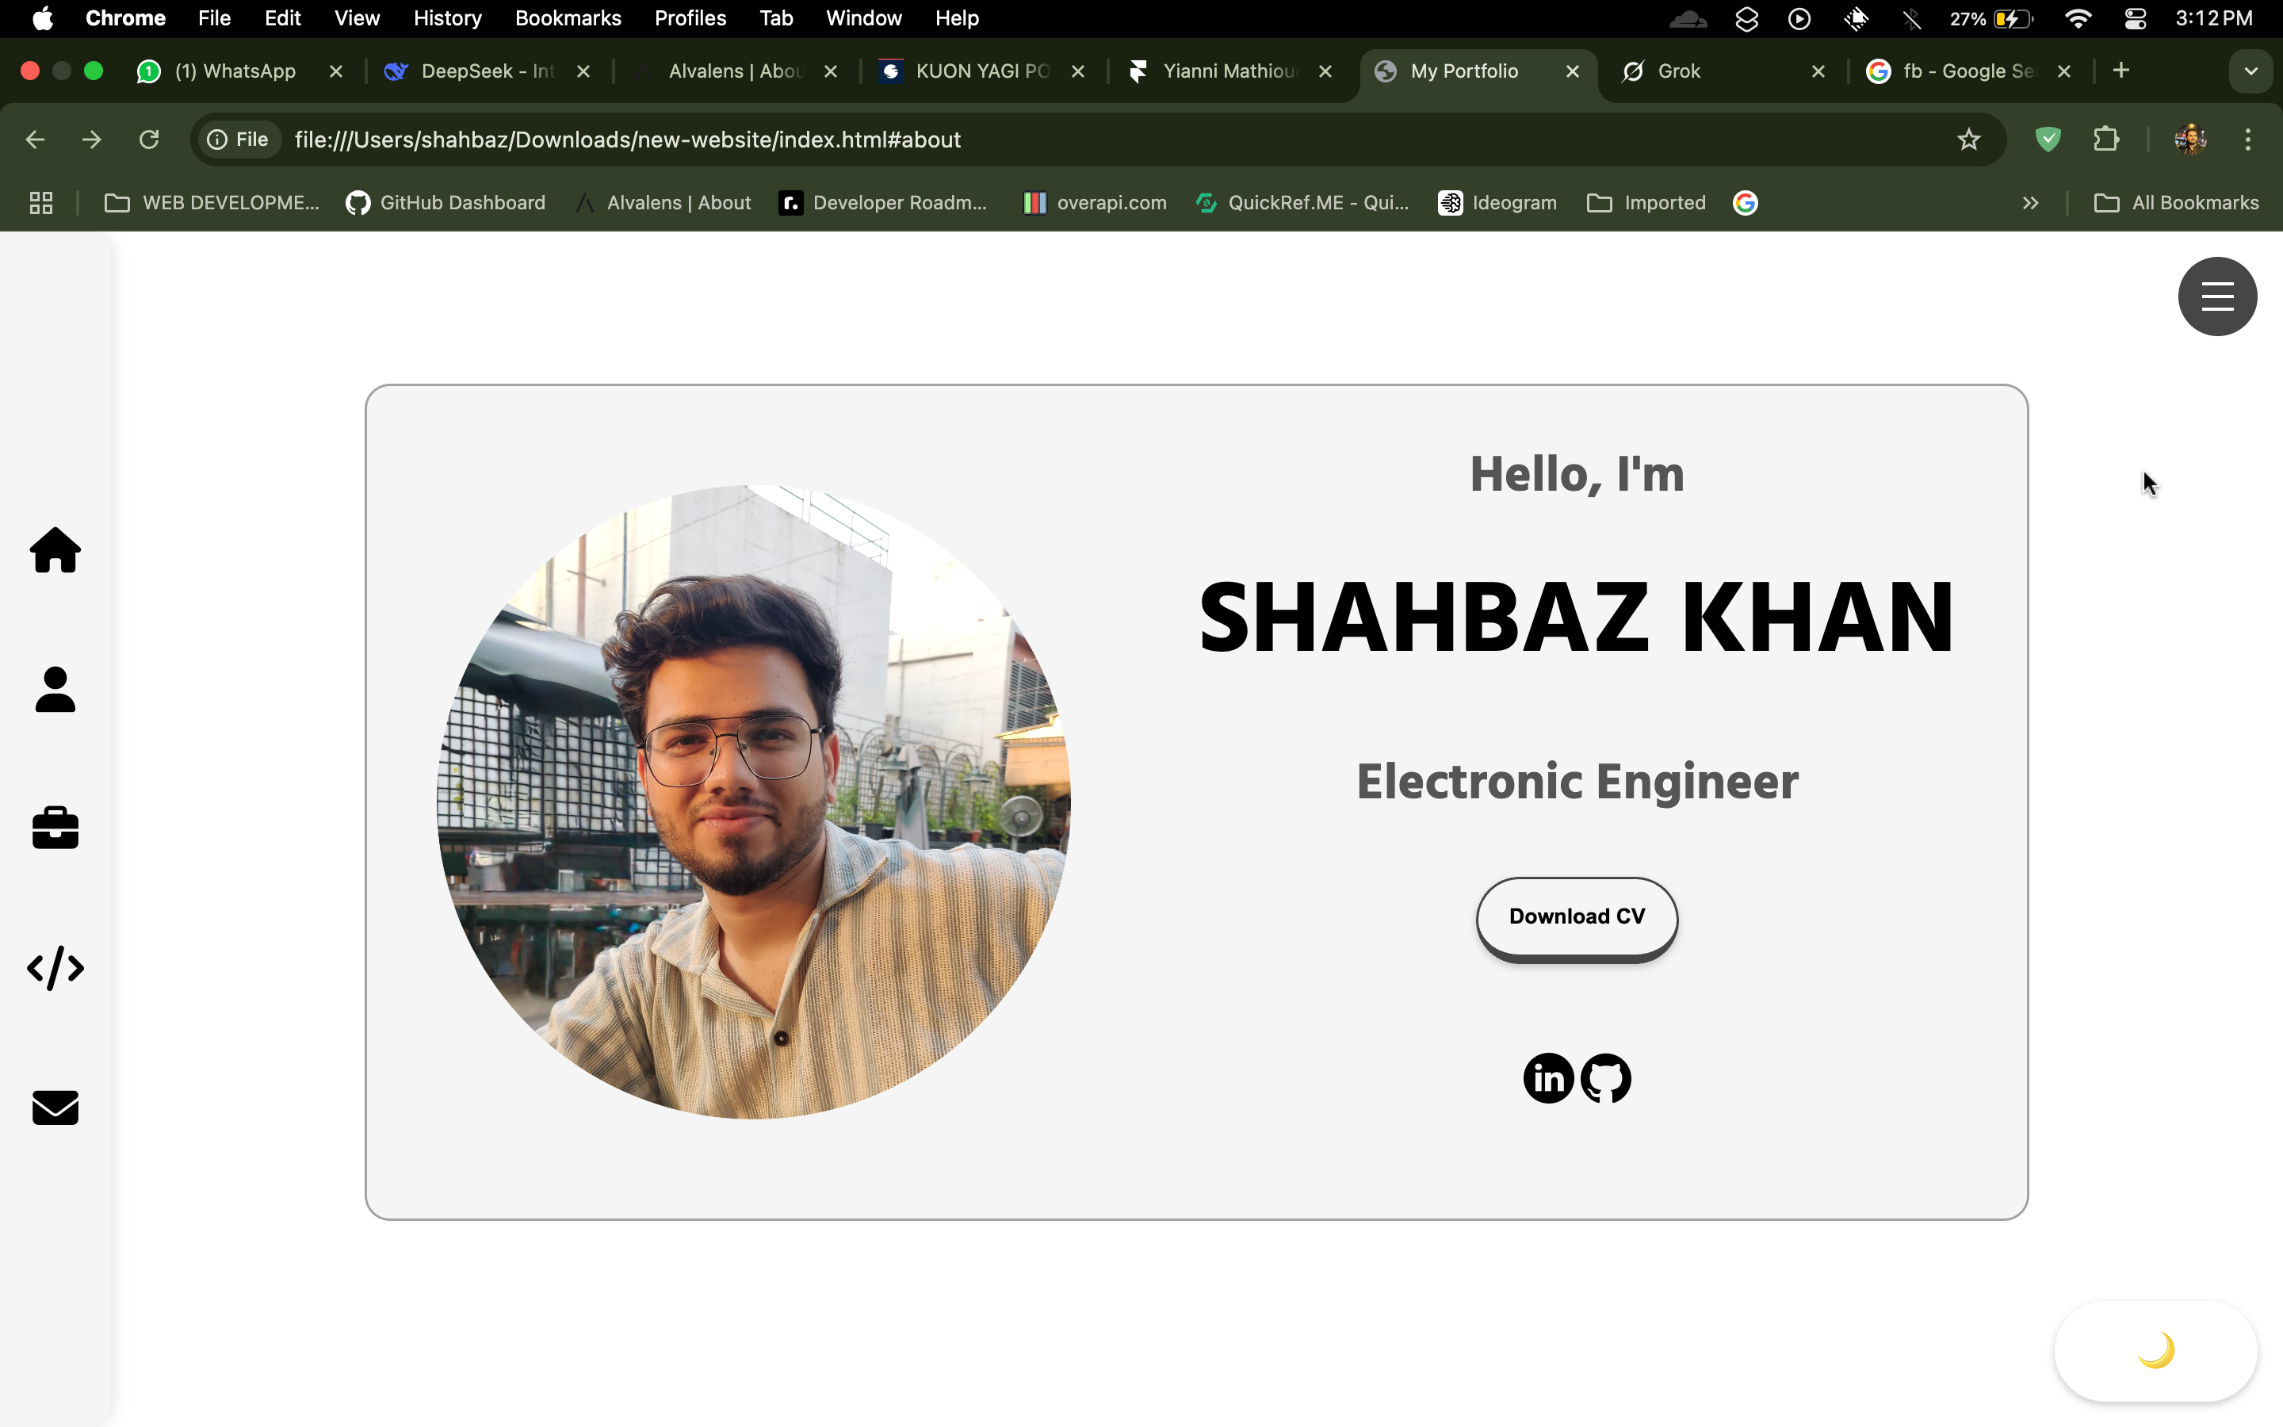This screenshot has height=1427, width=2283.
Task: Switch to fb Google Search tab
Action: tap(1969, 71)
